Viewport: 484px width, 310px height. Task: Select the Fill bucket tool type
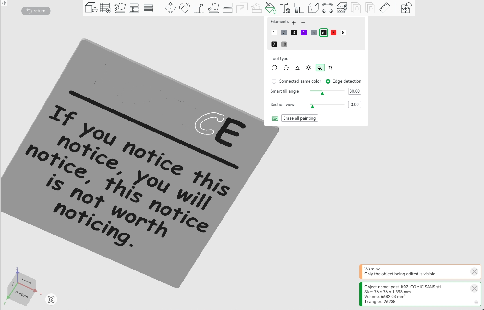[x=320, y=68]
